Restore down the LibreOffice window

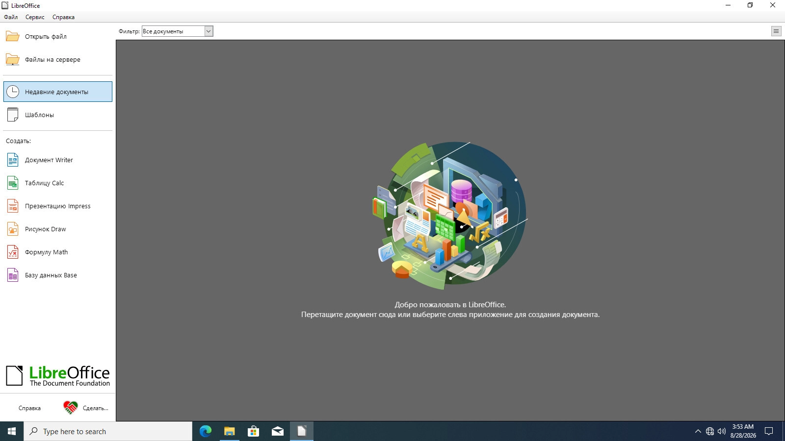tap(750, 5)
